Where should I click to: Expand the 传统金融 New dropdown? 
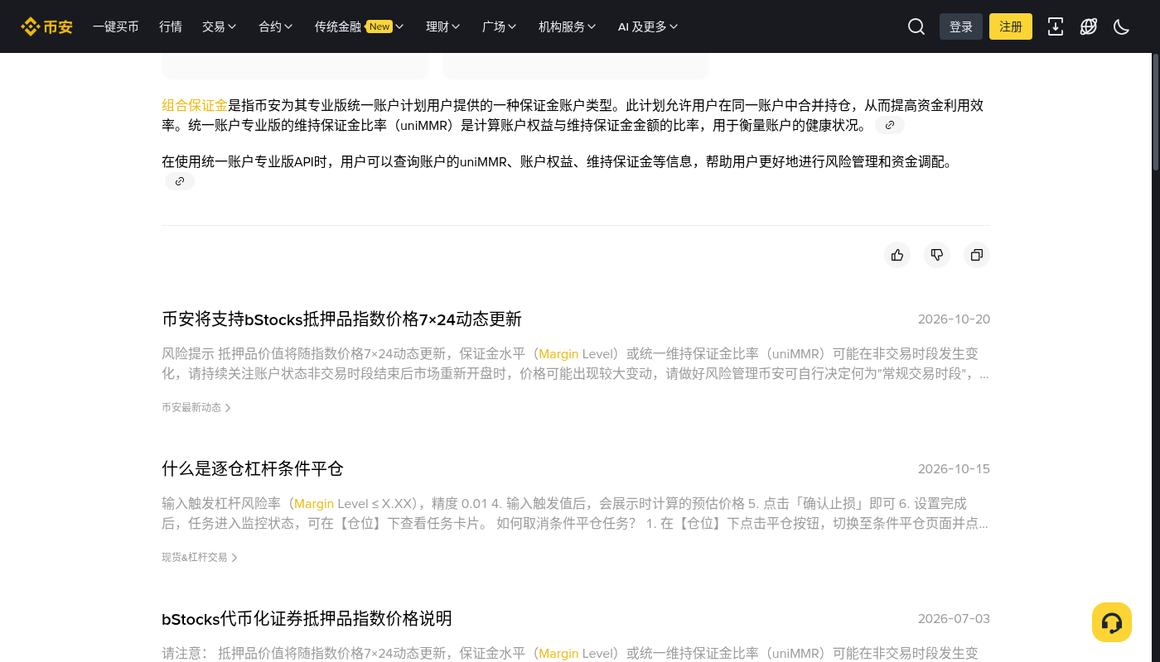[360, 26]
